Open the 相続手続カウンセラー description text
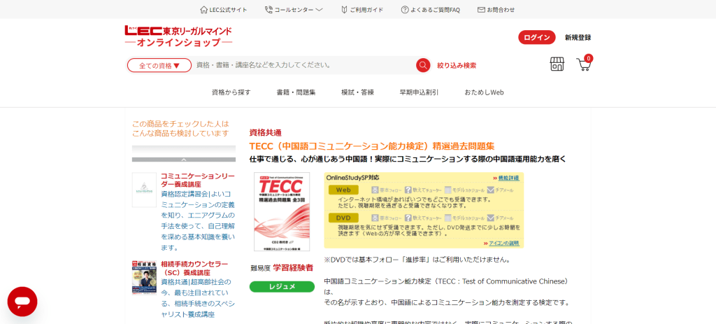This screenshot has width=716, height=324. click(x=196, y=298)
